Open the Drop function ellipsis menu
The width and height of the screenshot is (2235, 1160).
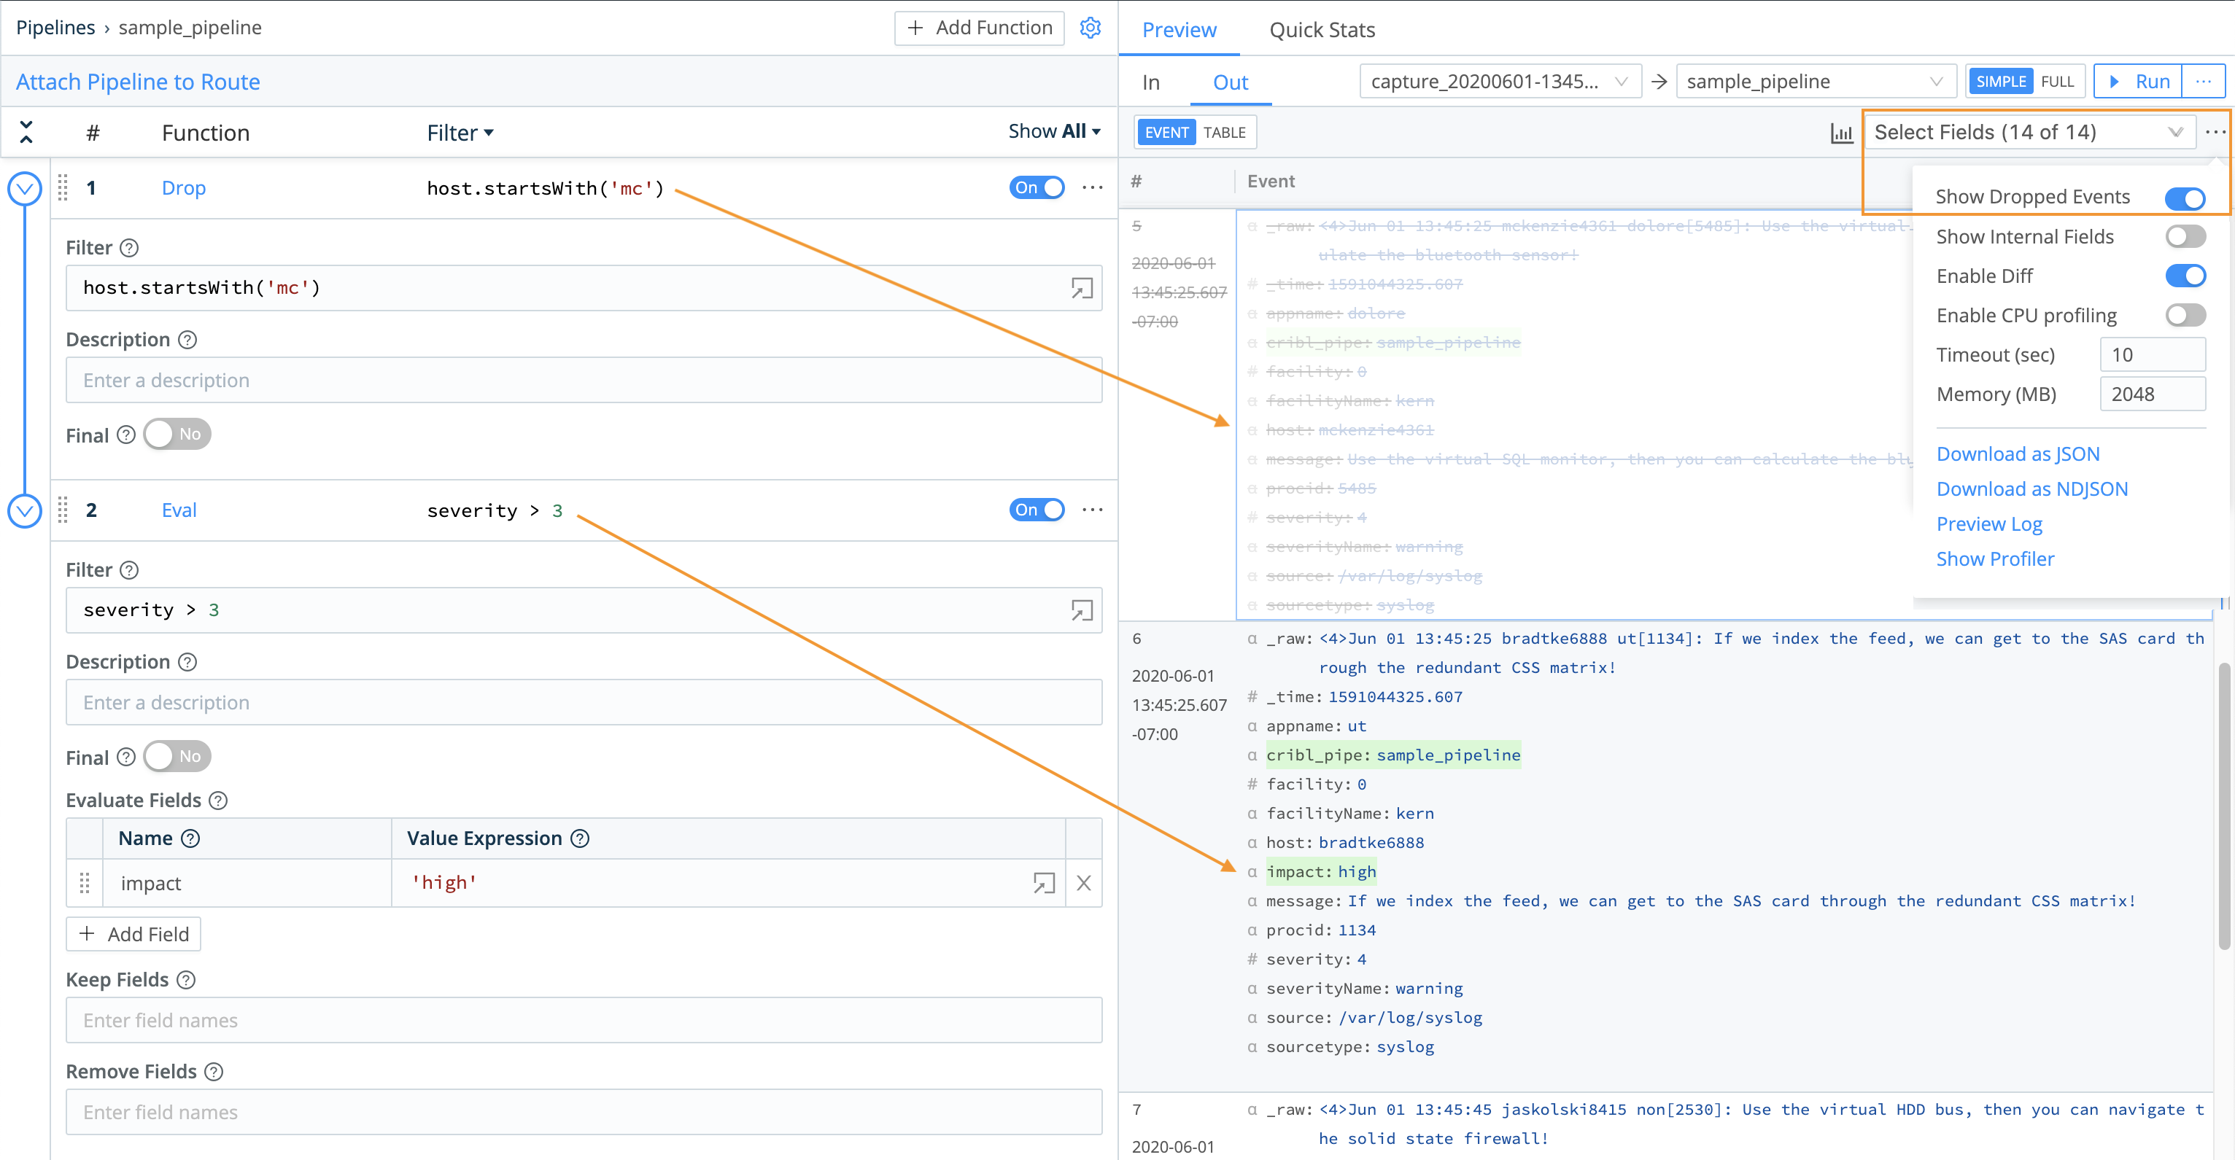coord(1091,187)
